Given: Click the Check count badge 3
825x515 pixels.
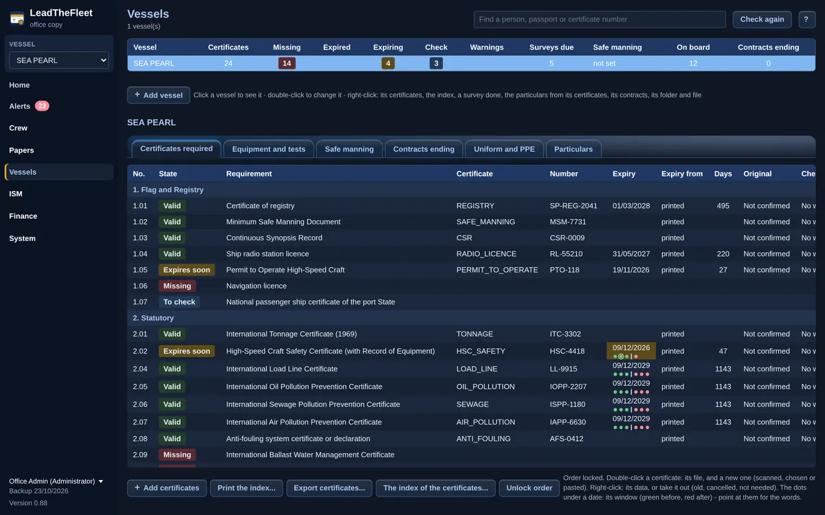Looking at the screenshot, I should coord(436,63).
